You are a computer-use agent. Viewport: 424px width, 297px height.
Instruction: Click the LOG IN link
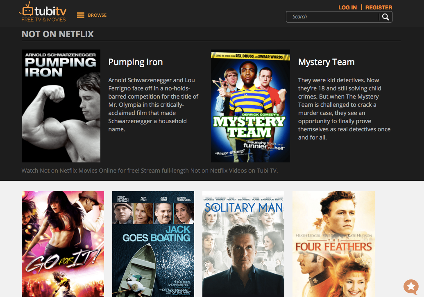[x=347, y=7]
